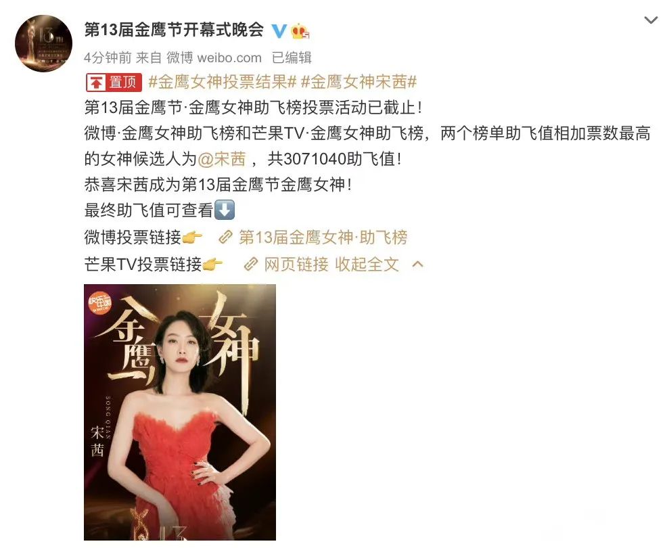
Task: Open hashtag #金鹰女神投票结果#
Action: (222, 82)
